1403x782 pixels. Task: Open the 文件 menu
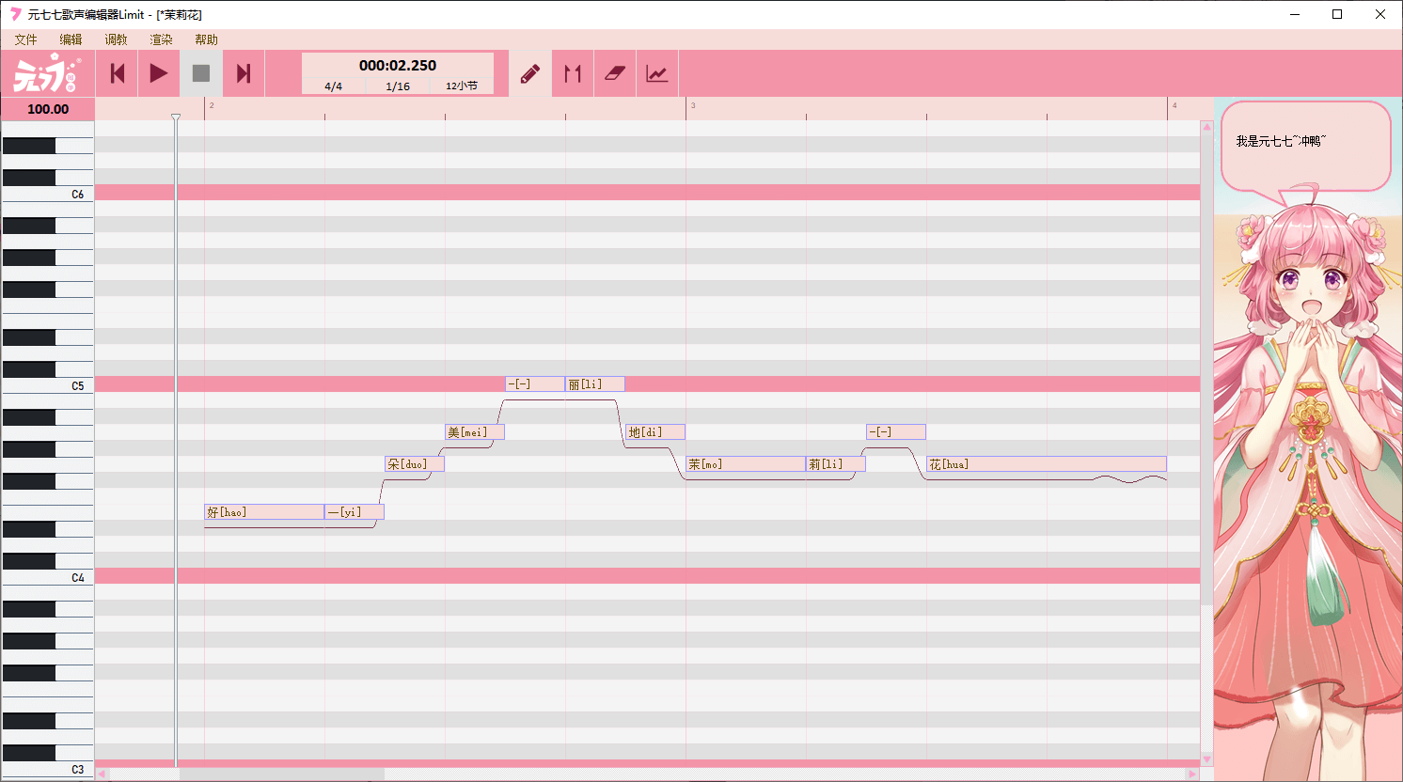pyautogui.click(x=26, y=39)
